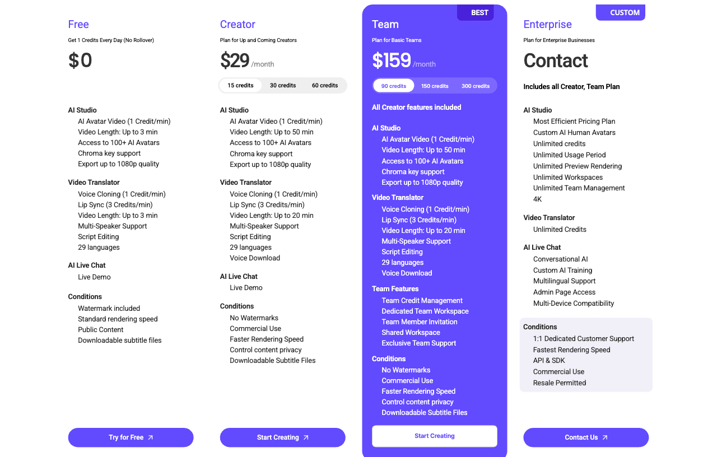Switch Creator plan to 30 credits

[283, 85]
